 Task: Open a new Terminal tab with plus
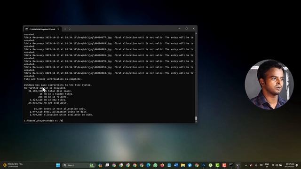(65, 29)
